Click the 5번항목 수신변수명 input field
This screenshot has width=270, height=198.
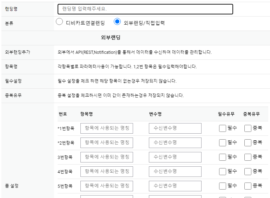[175, 186]
